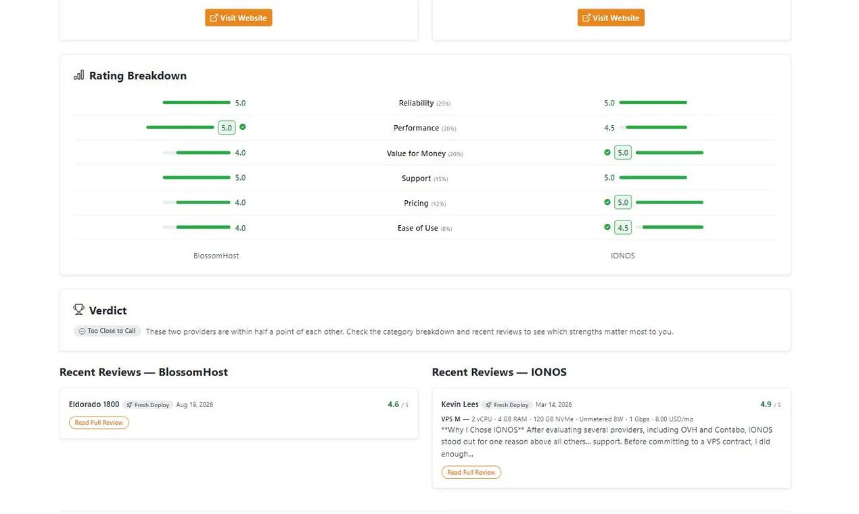Click the green check beside IONOS Value for Money 5.0
This screenshot has height=514, width=859.
pyautogui.click(x=607, y=152)
